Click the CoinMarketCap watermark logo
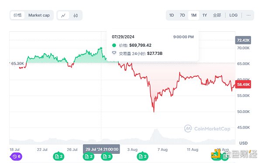 207,129
